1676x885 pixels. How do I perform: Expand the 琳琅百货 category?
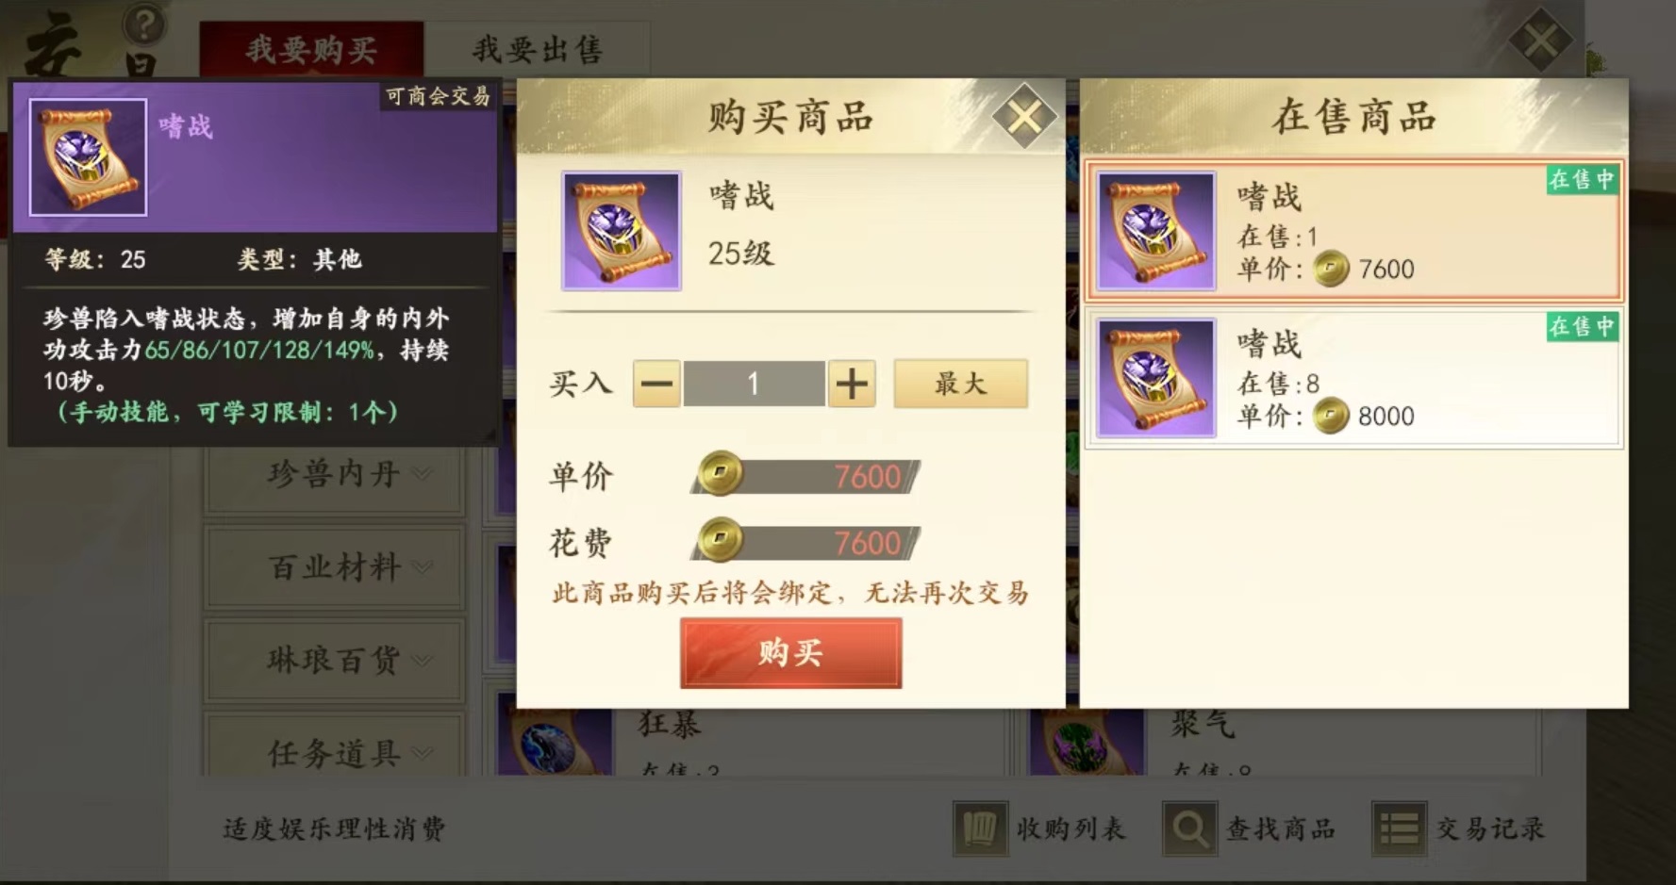point(335,660)
